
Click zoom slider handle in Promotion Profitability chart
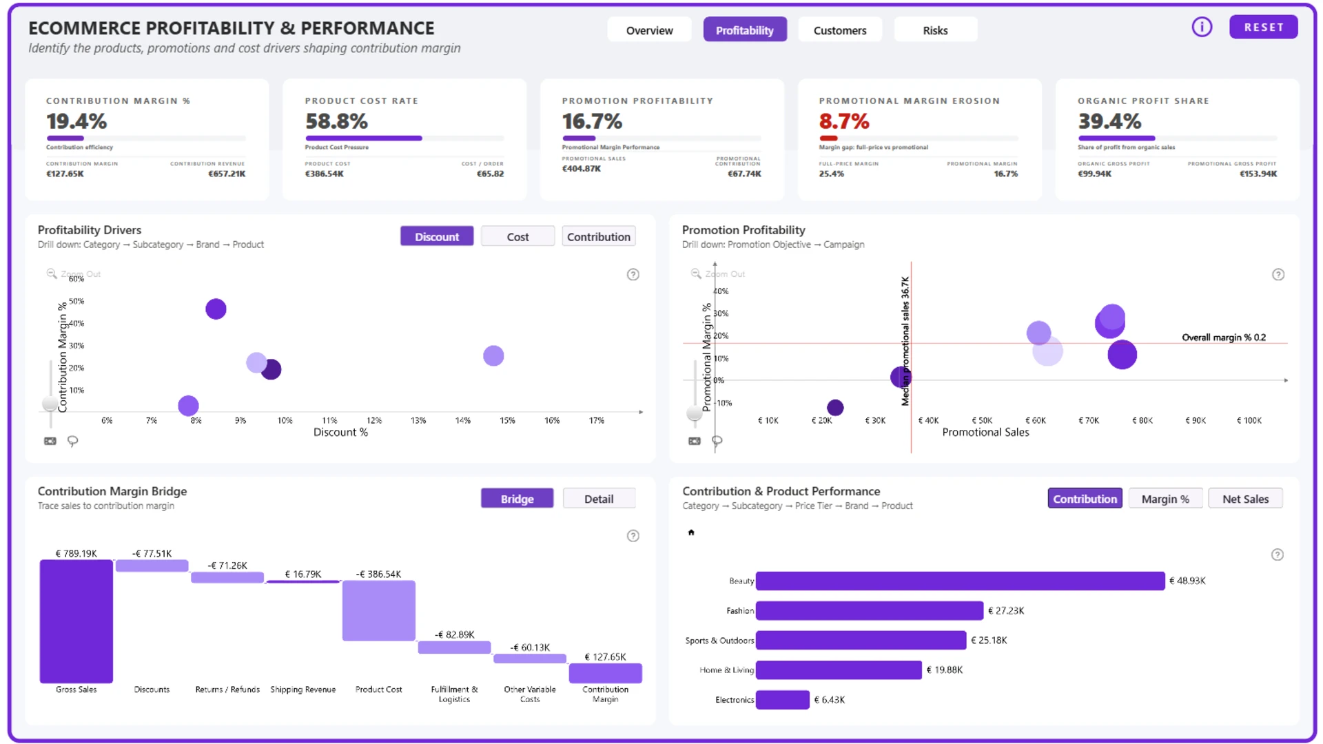point(695,413)
